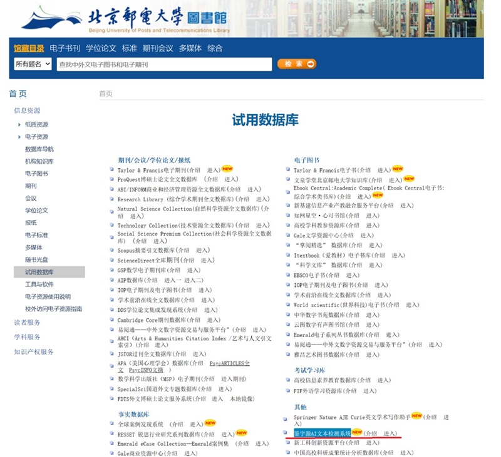The width and height of the screenshot is (501, 457).
Task: Click 进入 for World scientific电子书
Action: click(x=412, y=305)
